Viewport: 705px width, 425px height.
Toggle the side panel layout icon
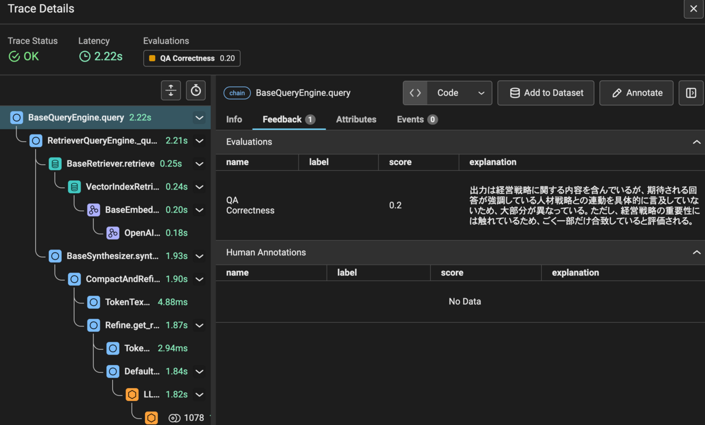pos(691,93)
